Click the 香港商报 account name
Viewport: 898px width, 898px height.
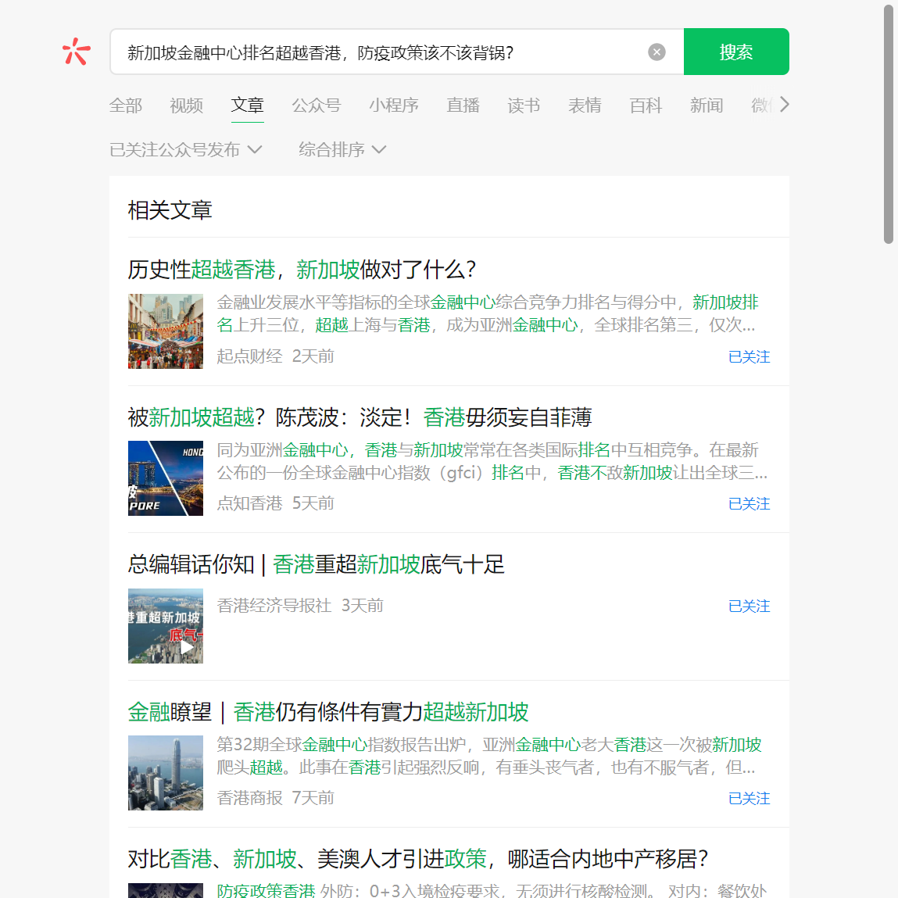(x=249, y=798)
